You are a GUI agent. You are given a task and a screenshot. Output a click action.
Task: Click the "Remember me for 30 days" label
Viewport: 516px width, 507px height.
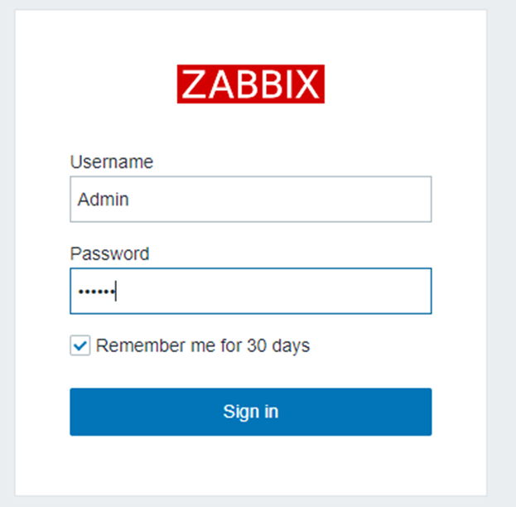(202, 345)
